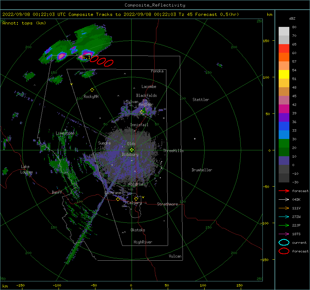Viewport: 310px width, 290px height.
Task: Select the bright green 30-20 dBZ swatch
Action: pos(284,143)
